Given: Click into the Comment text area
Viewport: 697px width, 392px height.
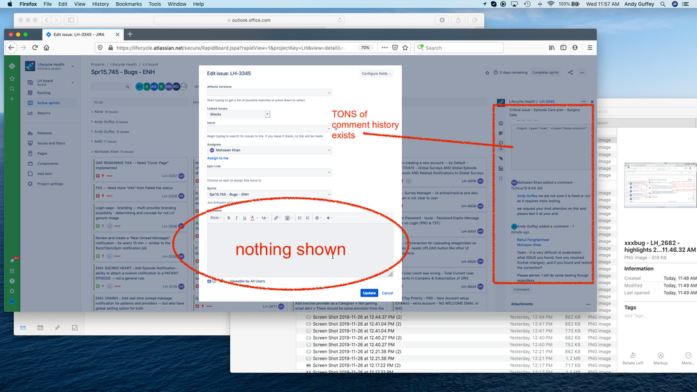Looking at the screenshot, I should pyautogui.click(x=300, y=250).
